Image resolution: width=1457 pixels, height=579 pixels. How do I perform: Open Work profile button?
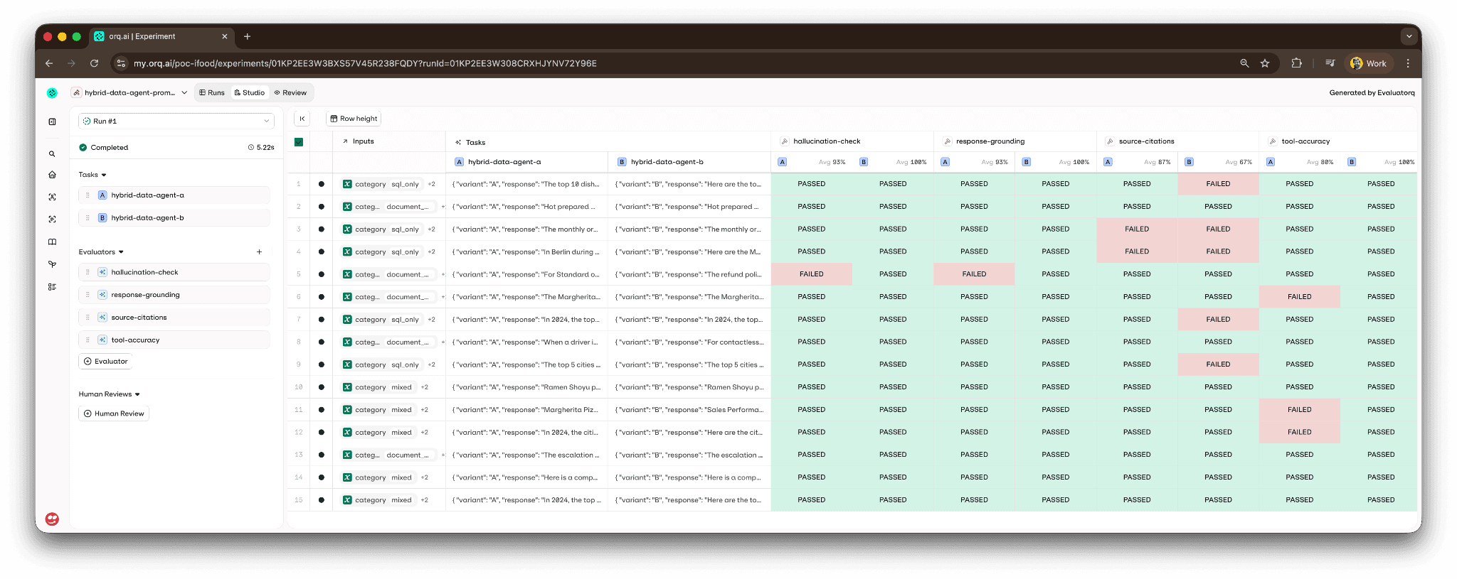[x=1368, y=63]
